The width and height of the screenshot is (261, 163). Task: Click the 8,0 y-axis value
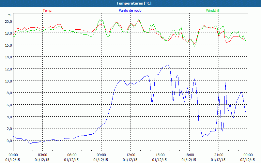[9, 93]
